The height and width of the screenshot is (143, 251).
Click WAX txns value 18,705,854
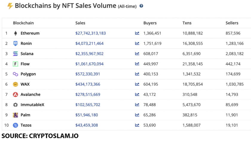[x=192, y=84]
